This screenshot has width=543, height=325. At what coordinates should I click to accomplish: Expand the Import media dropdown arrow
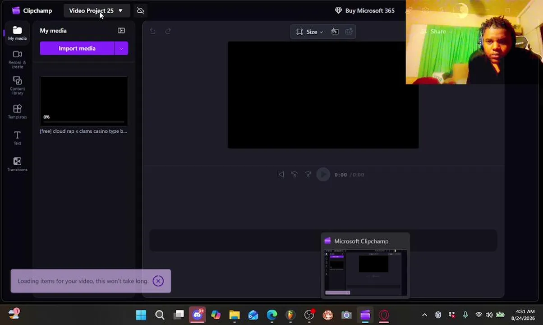[121, 48]
